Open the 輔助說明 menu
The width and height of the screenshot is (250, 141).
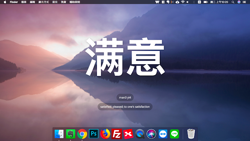(75, 2)
